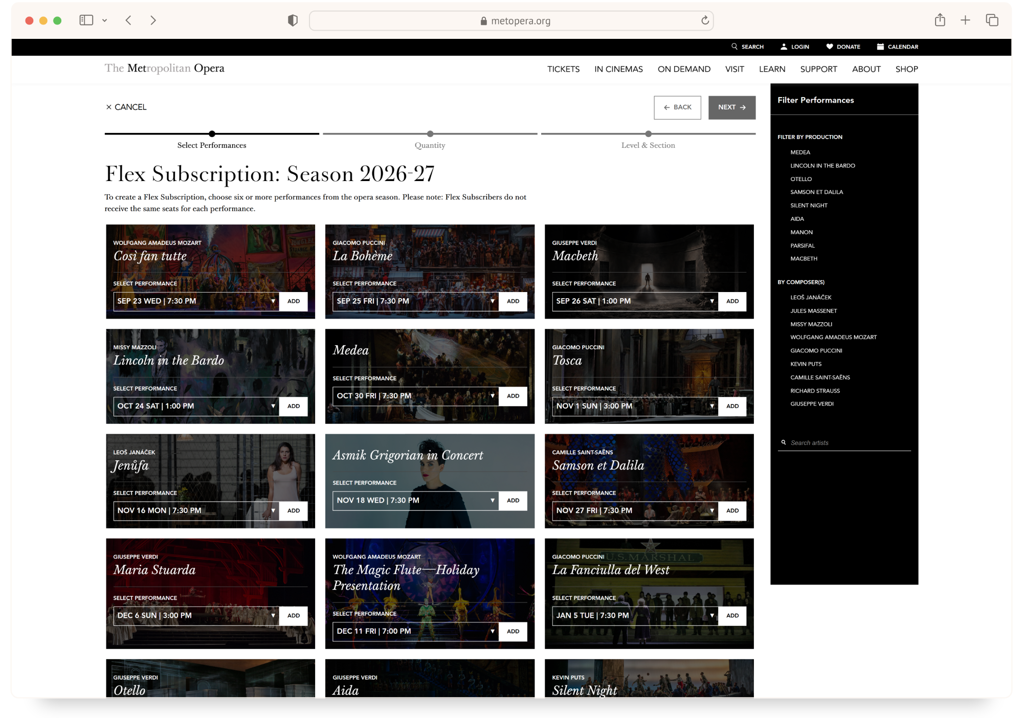Expand The Magic Flute performance dropdown

(415, 631)
